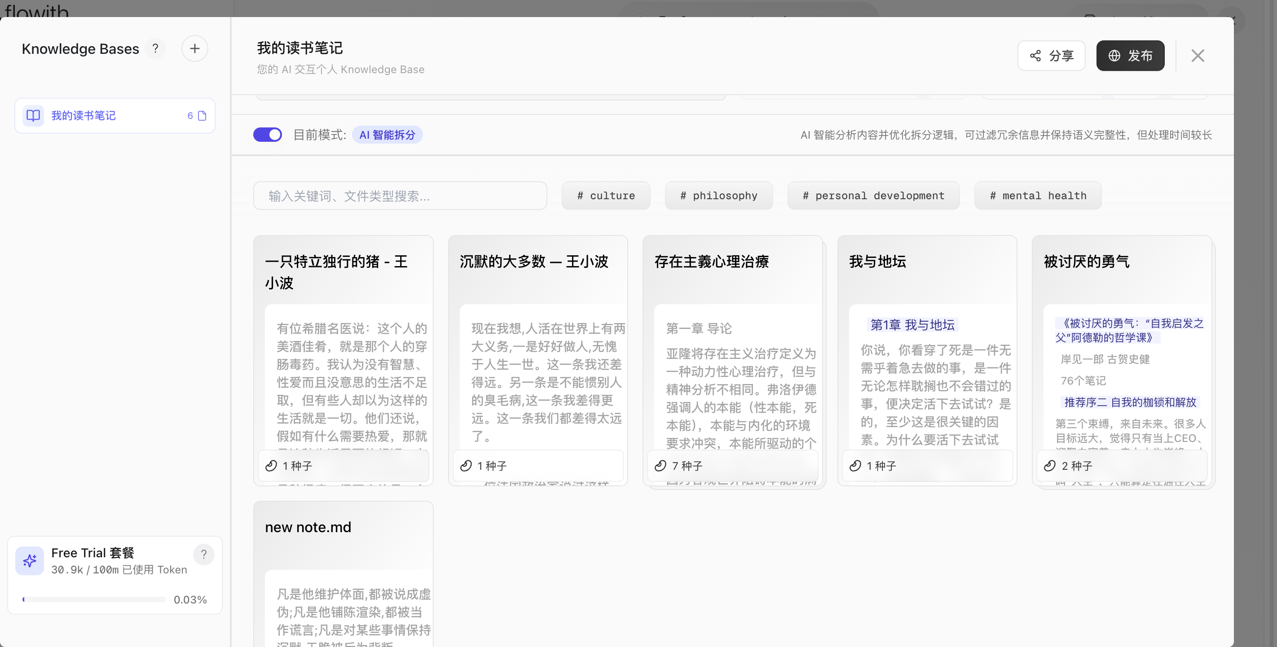The height and width of the screenshot is (647, 1277).
Task: Filter by # personal development tag
Action: (x=873, y=196)
